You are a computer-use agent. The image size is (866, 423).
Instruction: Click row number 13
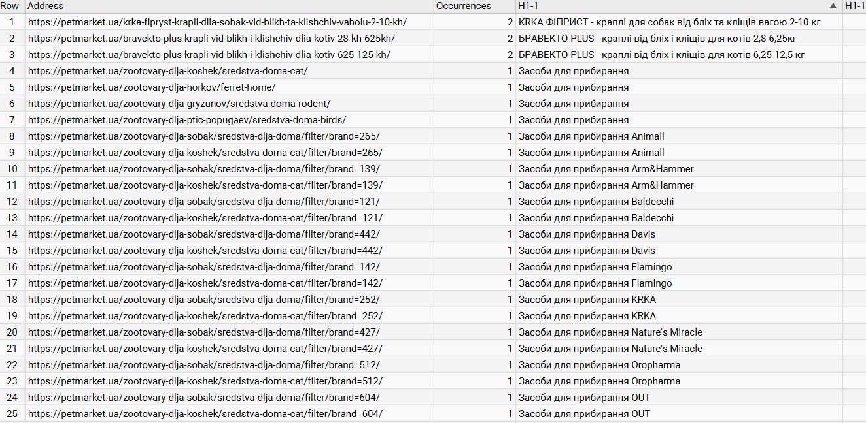click(x=12, y=217)
